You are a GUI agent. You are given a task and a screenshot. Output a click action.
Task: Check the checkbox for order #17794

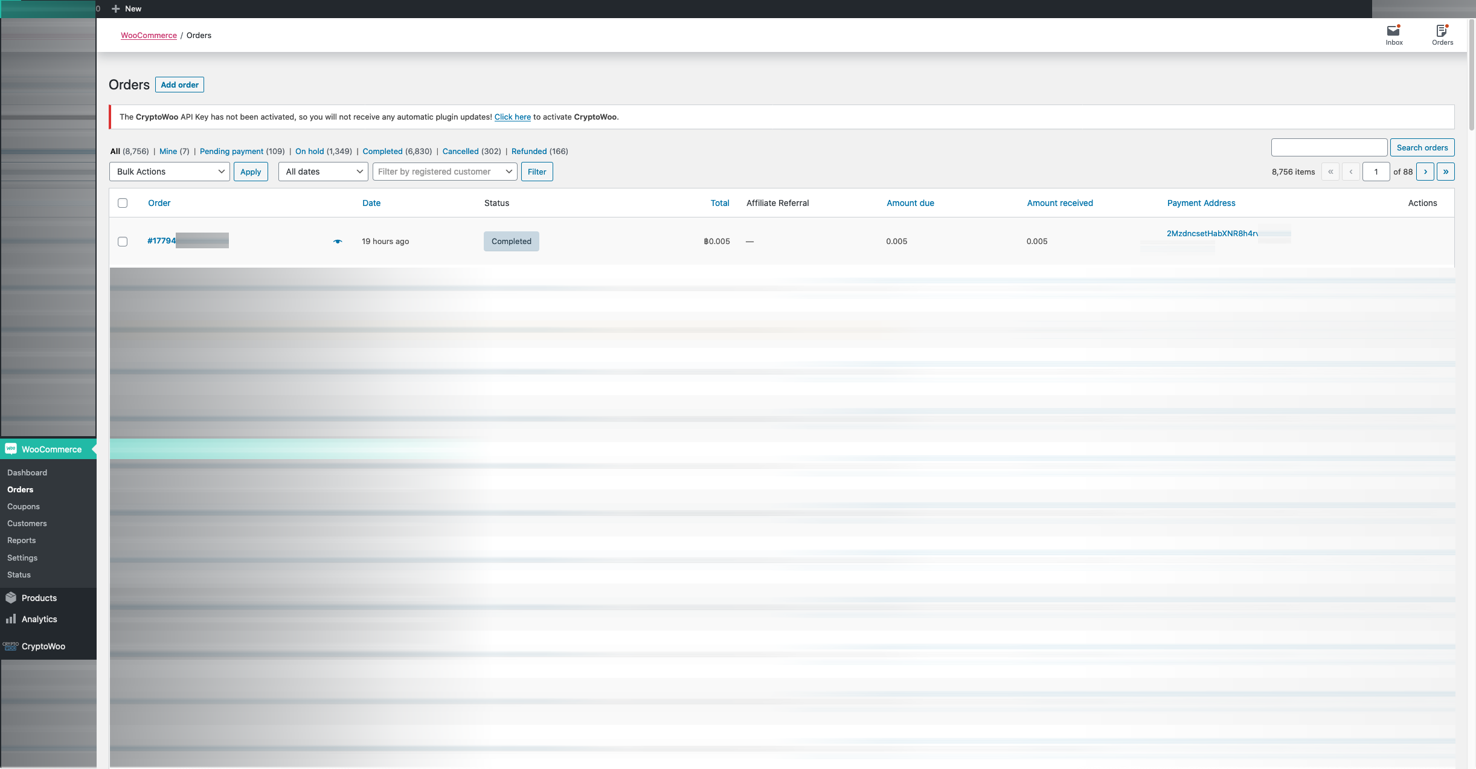tap(123, 241)
